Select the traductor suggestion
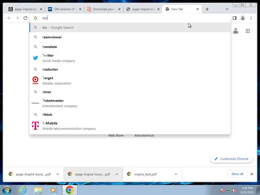Viewport: 260px width, 195px height. click(130, 69)
